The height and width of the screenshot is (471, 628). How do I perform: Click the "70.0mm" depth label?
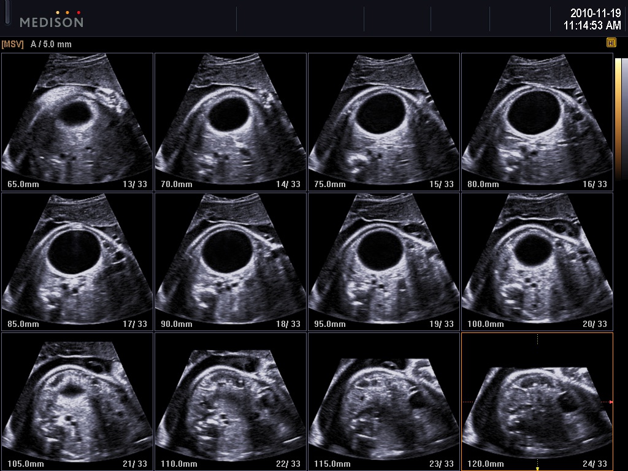177,184
